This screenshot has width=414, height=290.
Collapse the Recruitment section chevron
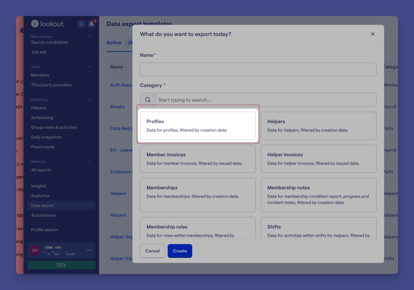pos(89,36)
